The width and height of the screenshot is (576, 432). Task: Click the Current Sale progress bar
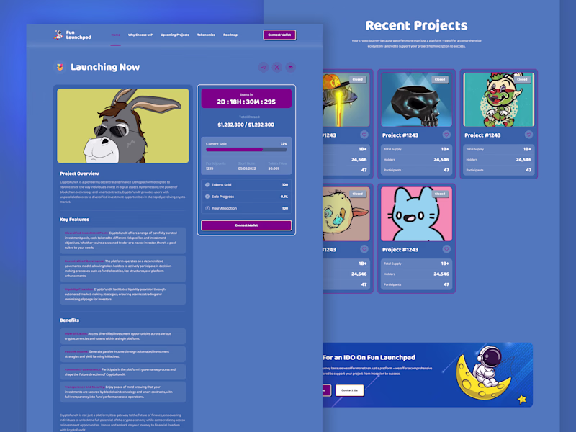coord(246,150)
